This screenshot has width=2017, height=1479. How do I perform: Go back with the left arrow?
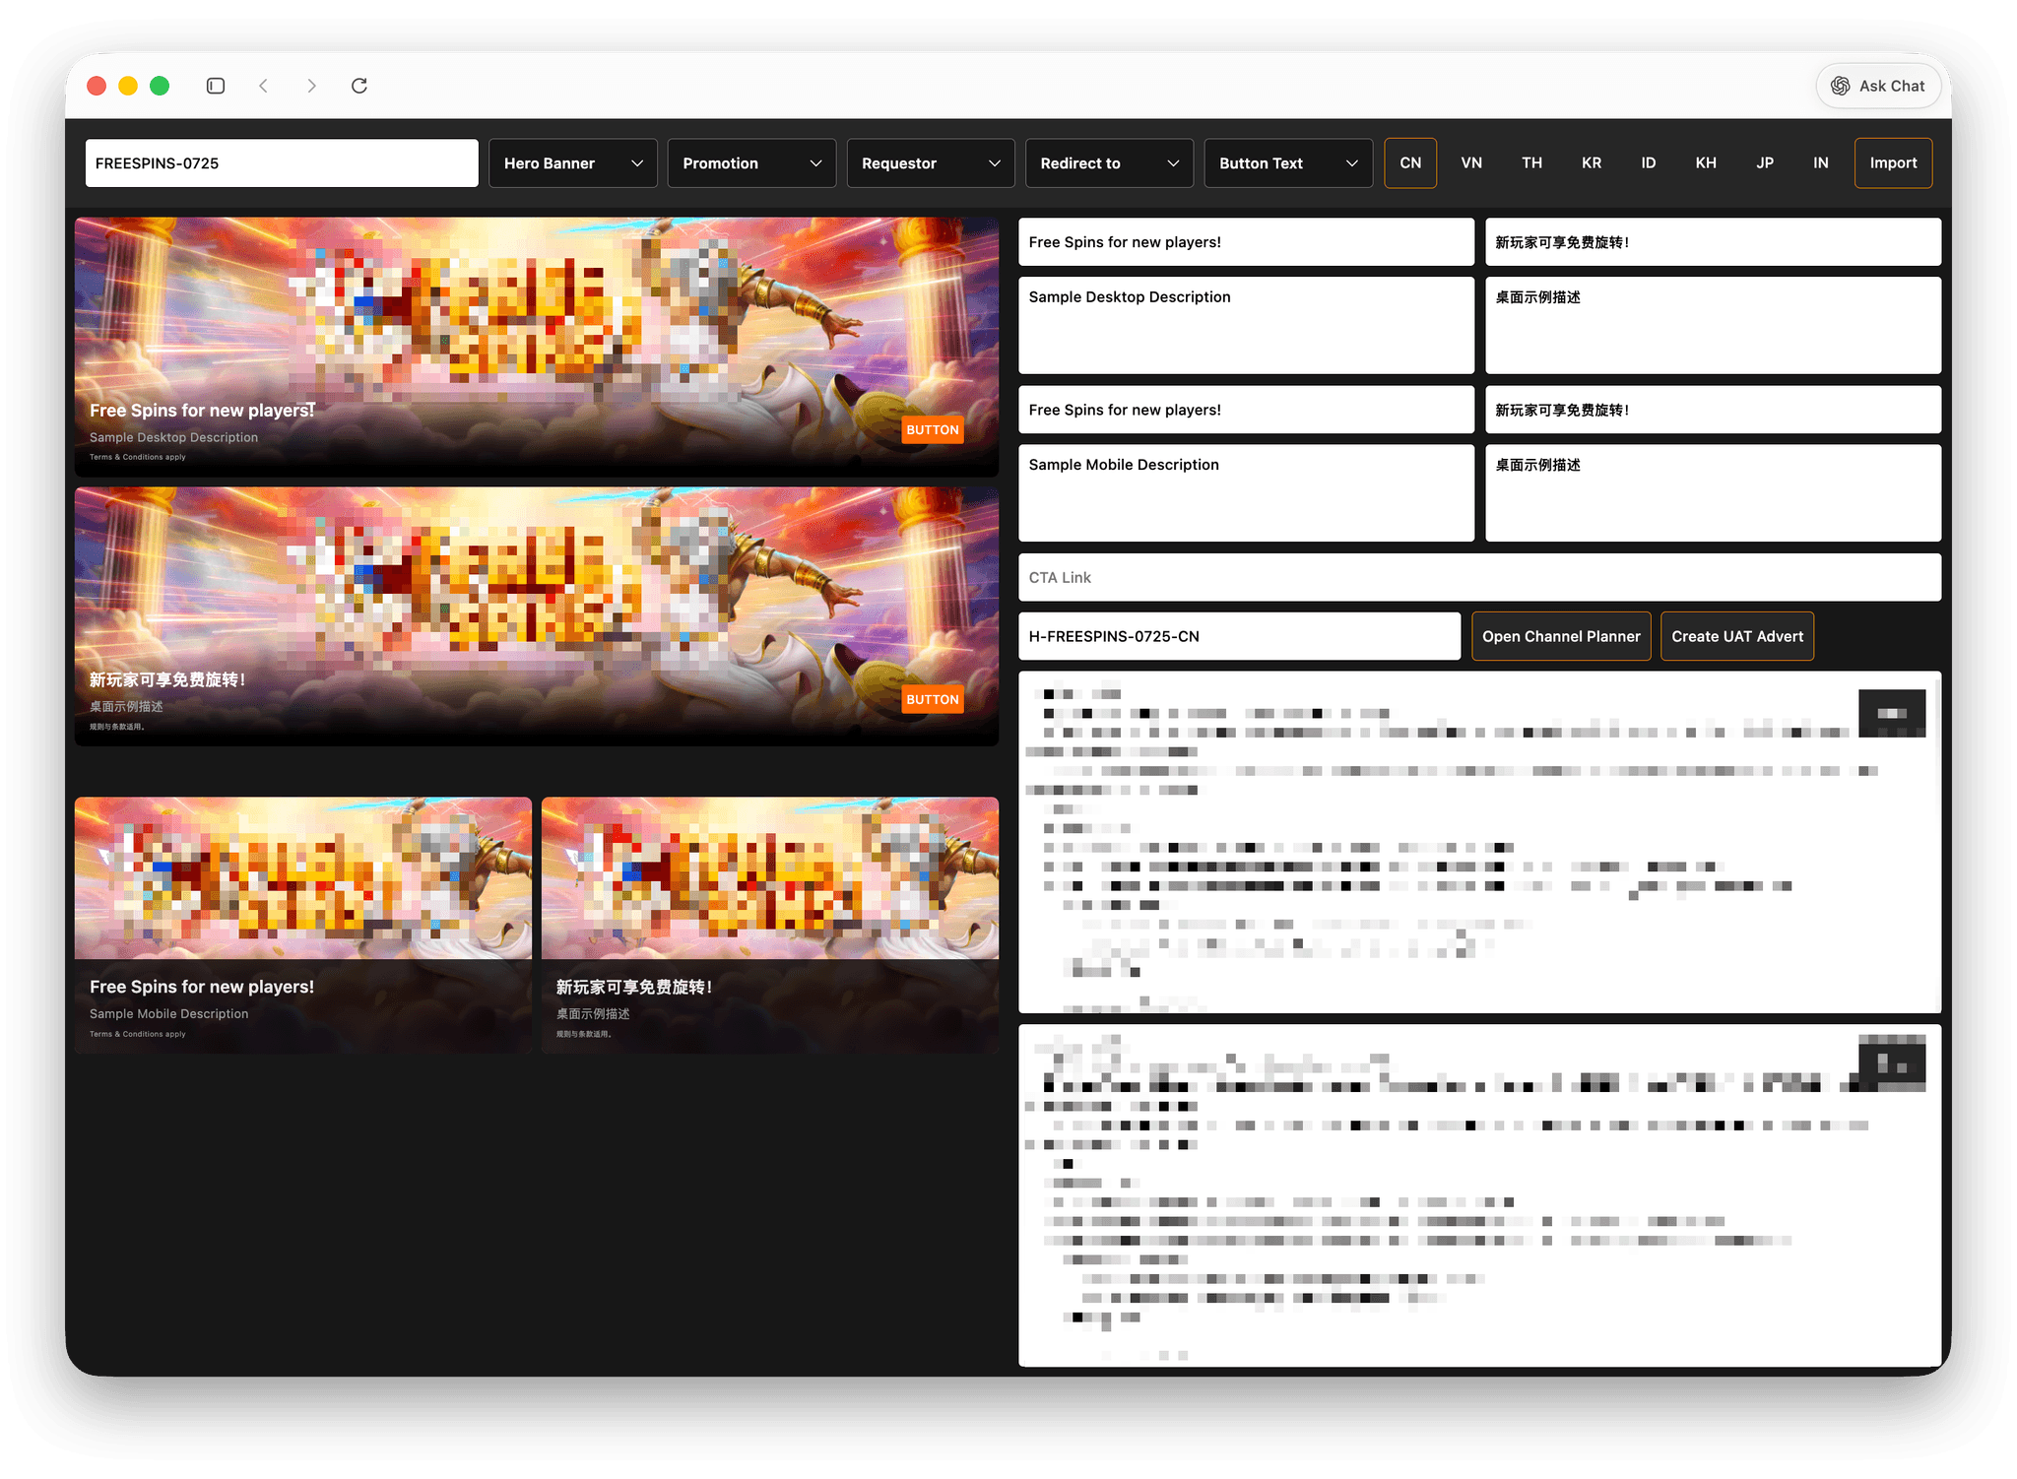[x=263, y=86]
